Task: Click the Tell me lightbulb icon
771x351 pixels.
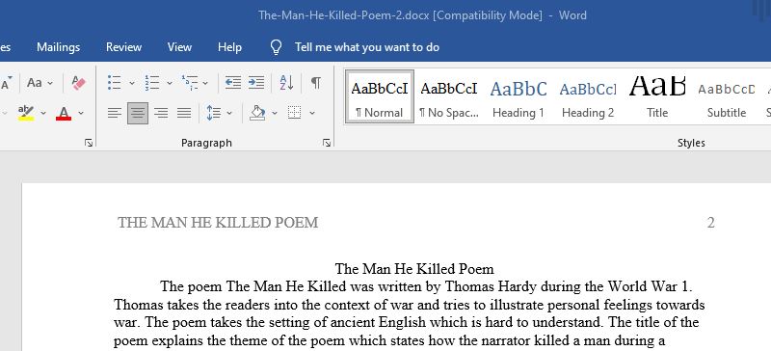Action: [x=276, y=47]
